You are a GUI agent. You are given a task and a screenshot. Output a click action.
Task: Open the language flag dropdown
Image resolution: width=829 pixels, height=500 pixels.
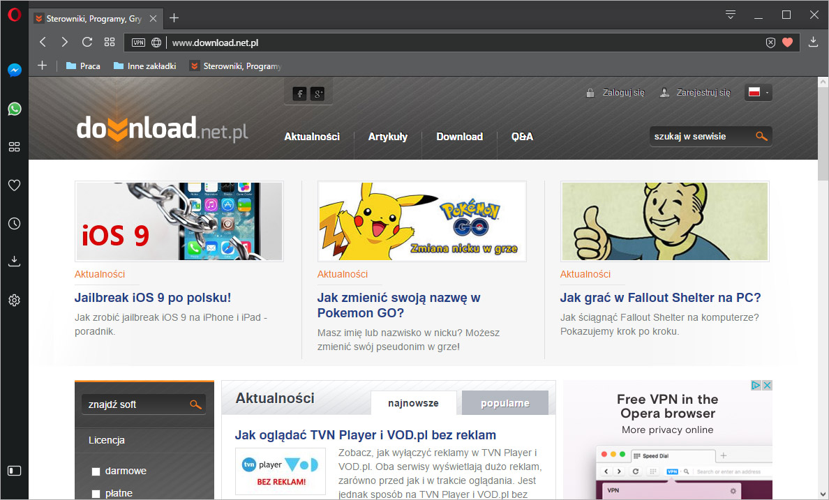[x=758, y=93]
